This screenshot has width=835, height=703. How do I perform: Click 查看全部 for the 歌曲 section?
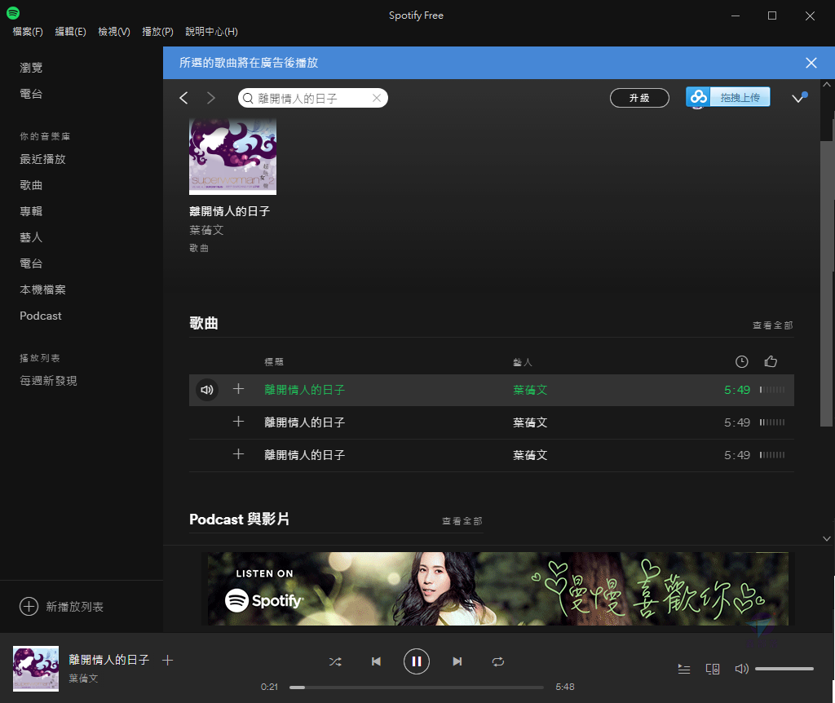(773, 325)
